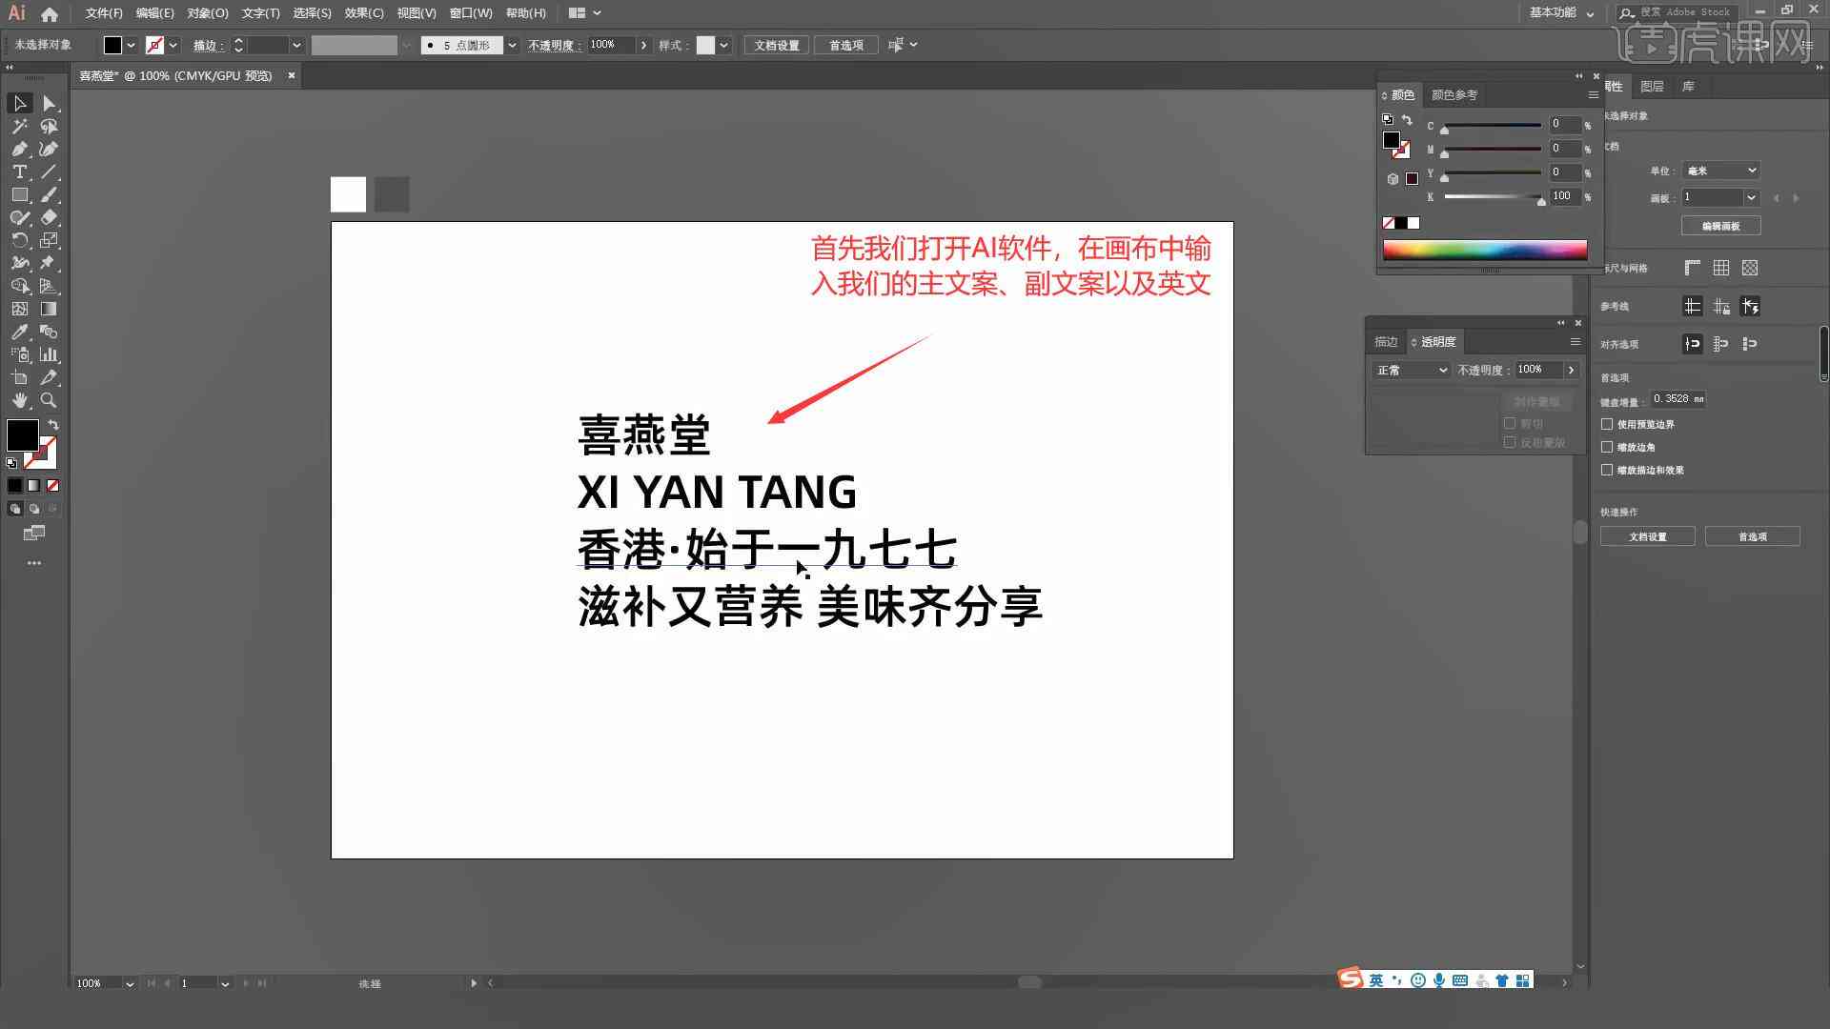Toggle 使用预览边界 checkbox

(1608, 423)
